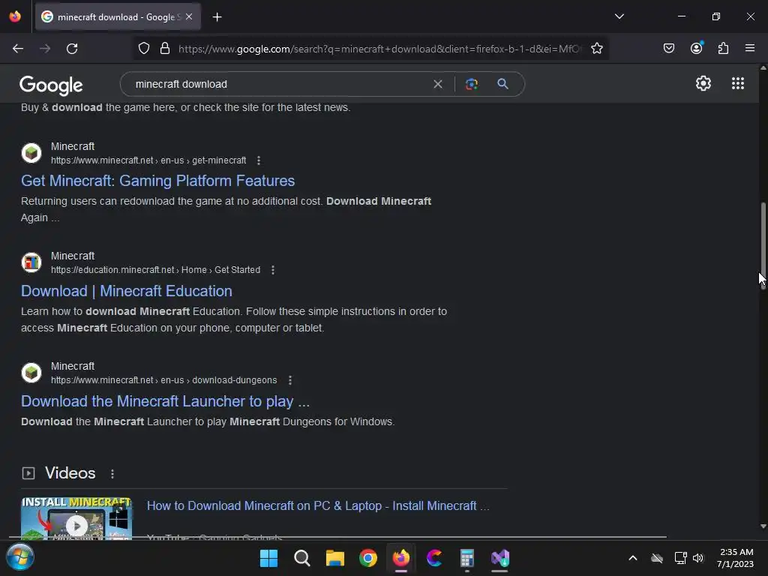
Task: Open Download | Minecraft Education link
Action: [x=126, y=291]
